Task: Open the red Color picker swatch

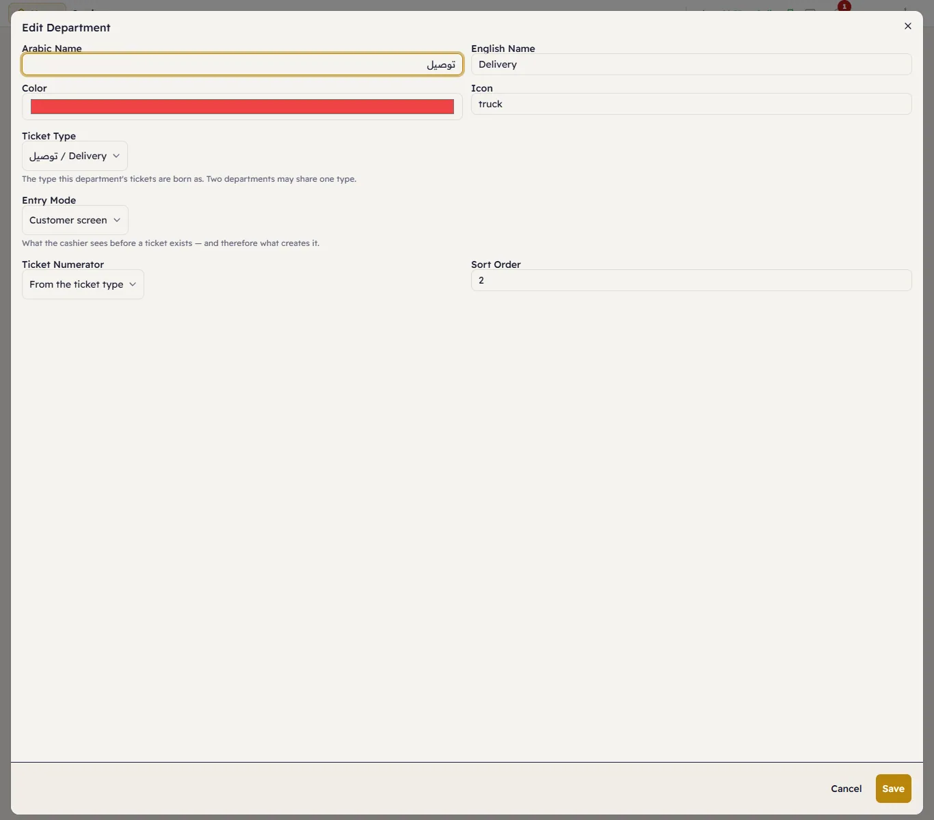Action: [x=242, y=107]
